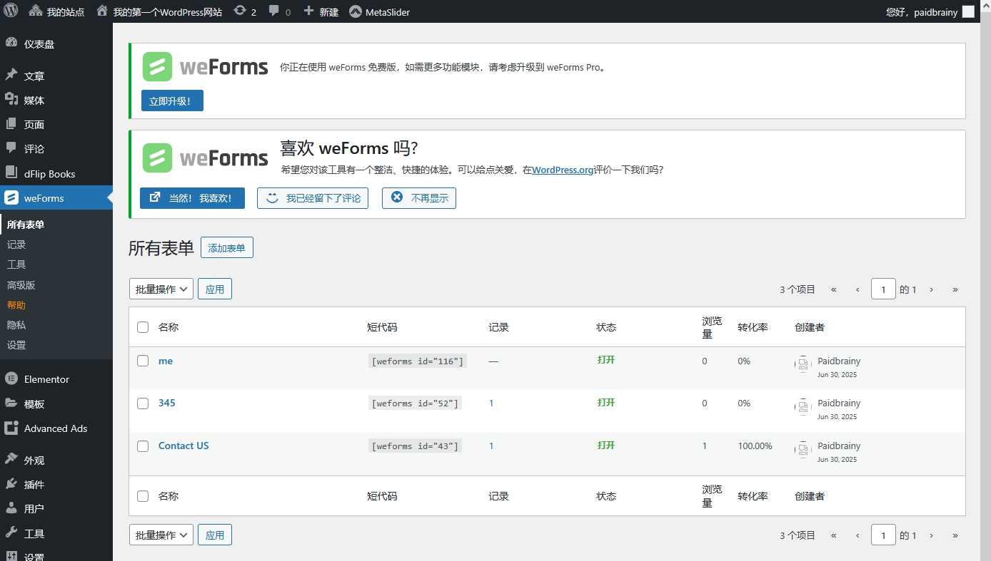Click 不再显示 button
The width and height of the screenshot is (991, 561).
[419, 198]
